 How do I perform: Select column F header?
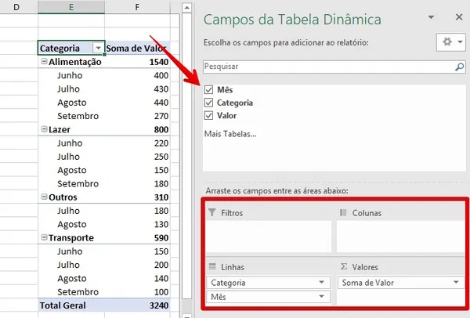tap(137, 6)
